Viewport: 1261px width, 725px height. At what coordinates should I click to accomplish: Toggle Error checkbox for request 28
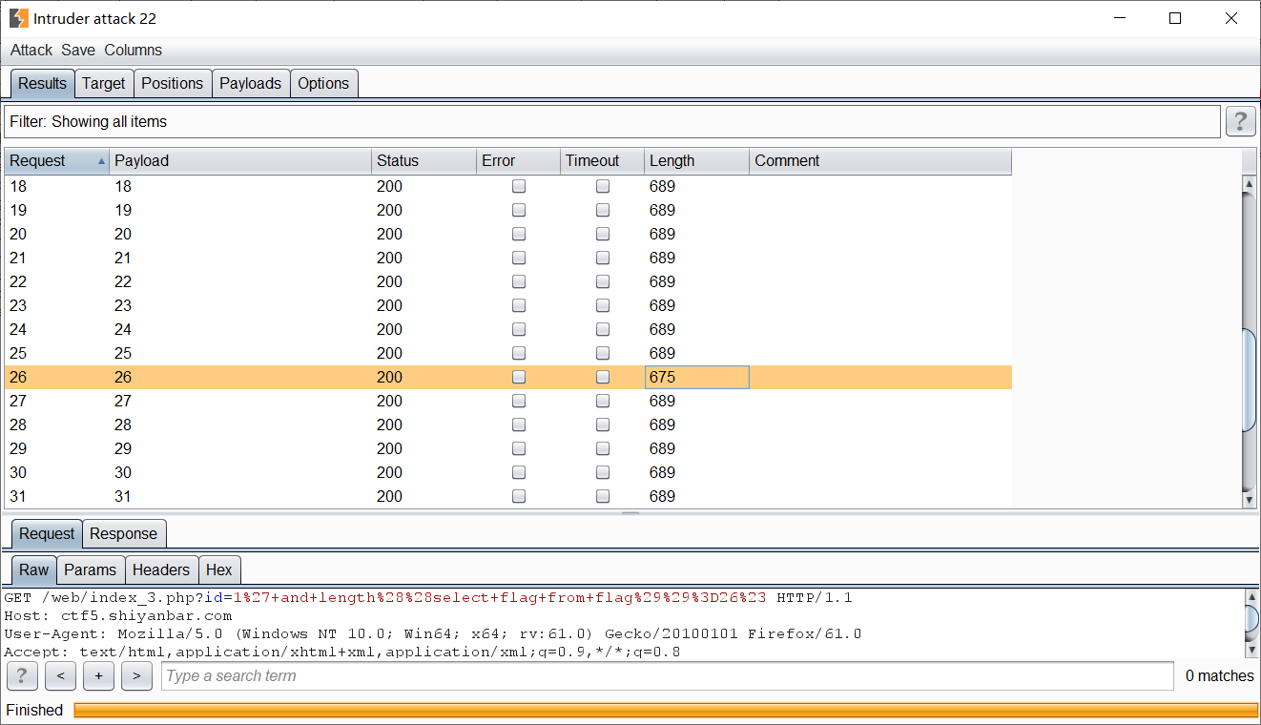[x=519, y=425]
